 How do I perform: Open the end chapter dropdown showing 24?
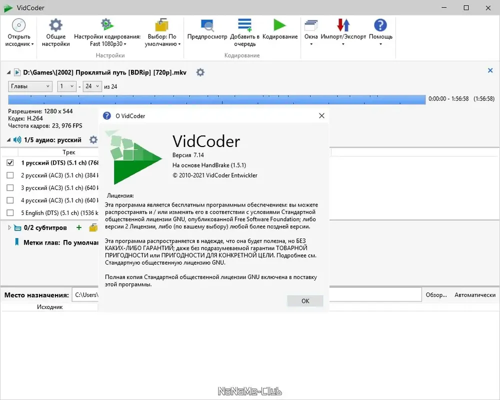[92, 86]
